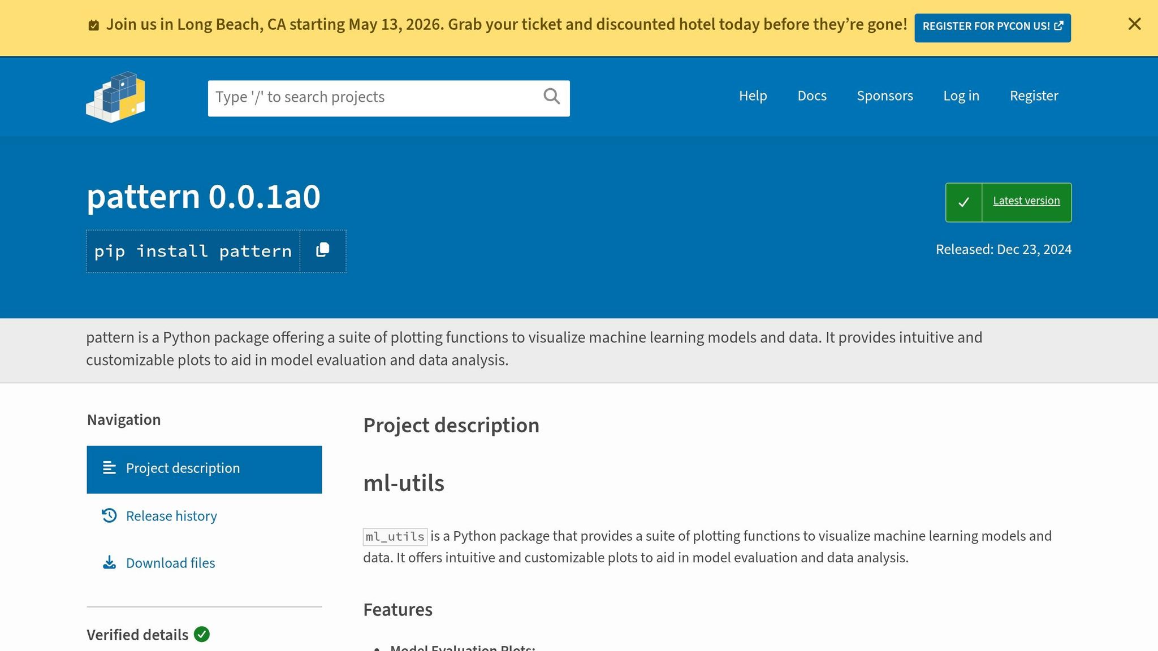Select the Project description tab

tap(183, 468)
